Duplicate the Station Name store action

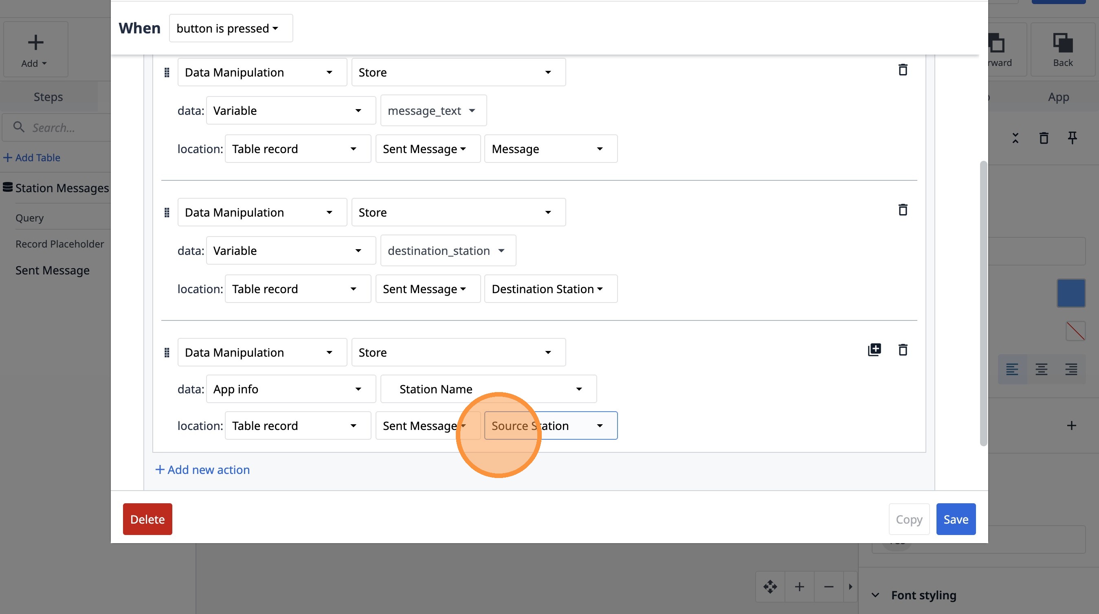(x=874, y=350)
